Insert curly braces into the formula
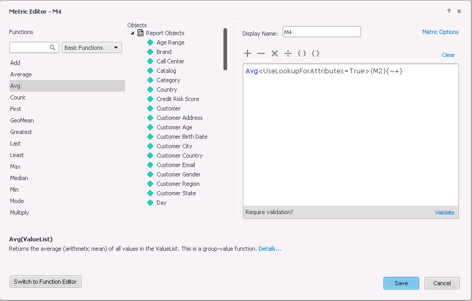The height and width of the screenshot is (301, 472). tap(316, 53)
